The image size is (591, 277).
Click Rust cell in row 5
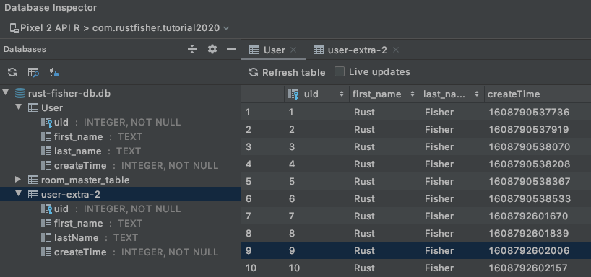tap(364, 181)
